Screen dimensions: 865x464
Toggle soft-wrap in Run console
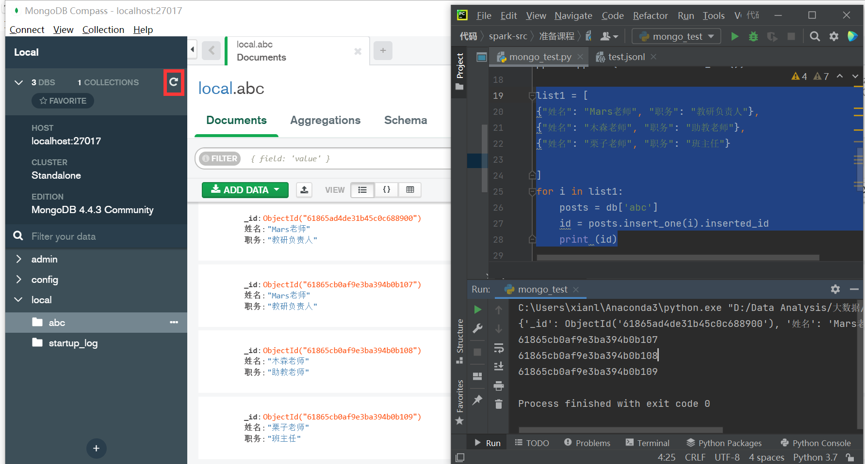499,348
